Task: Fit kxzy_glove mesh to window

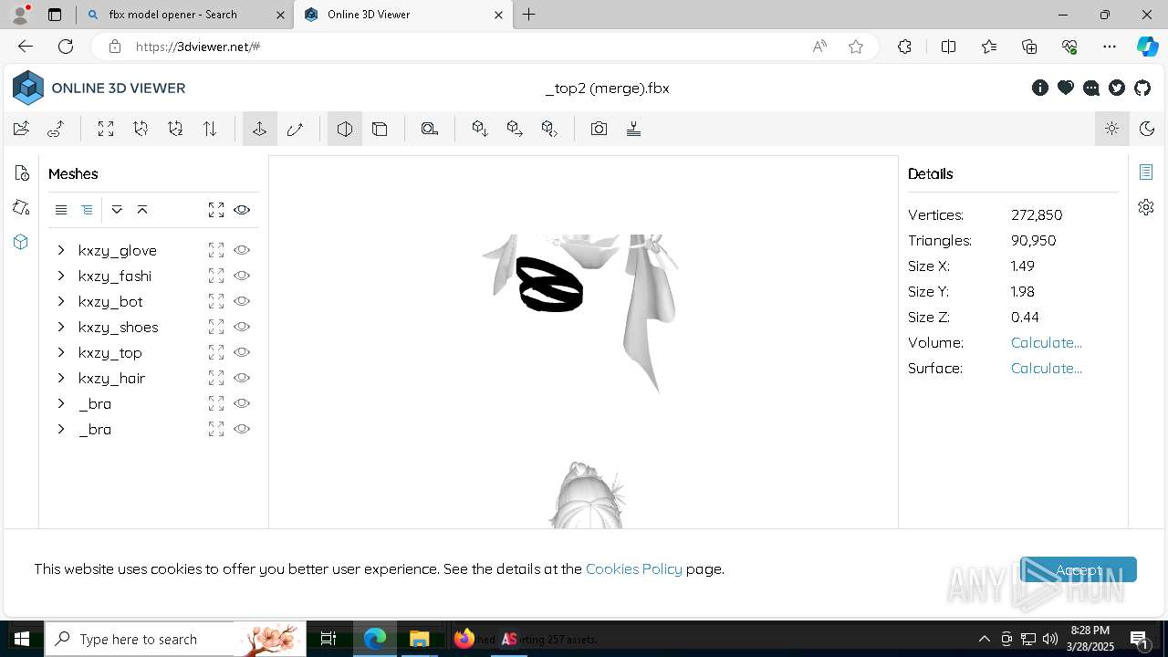Action: [216, 250]
